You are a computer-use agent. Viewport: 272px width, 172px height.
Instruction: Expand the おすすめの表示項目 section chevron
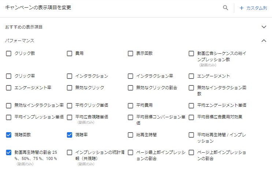coord(264,27)
